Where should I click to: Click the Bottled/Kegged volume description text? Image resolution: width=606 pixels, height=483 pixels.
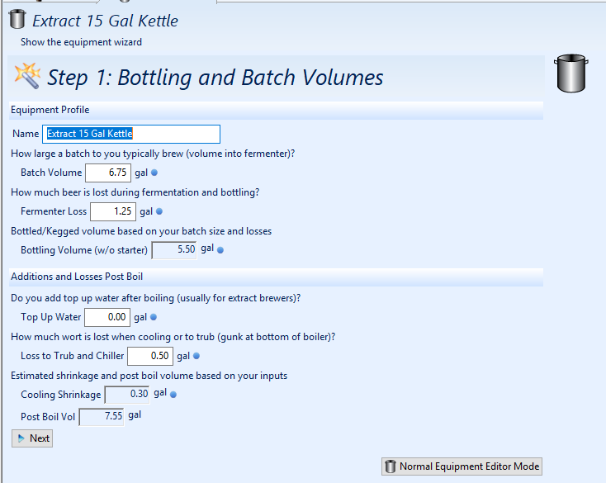coord(141,231)
